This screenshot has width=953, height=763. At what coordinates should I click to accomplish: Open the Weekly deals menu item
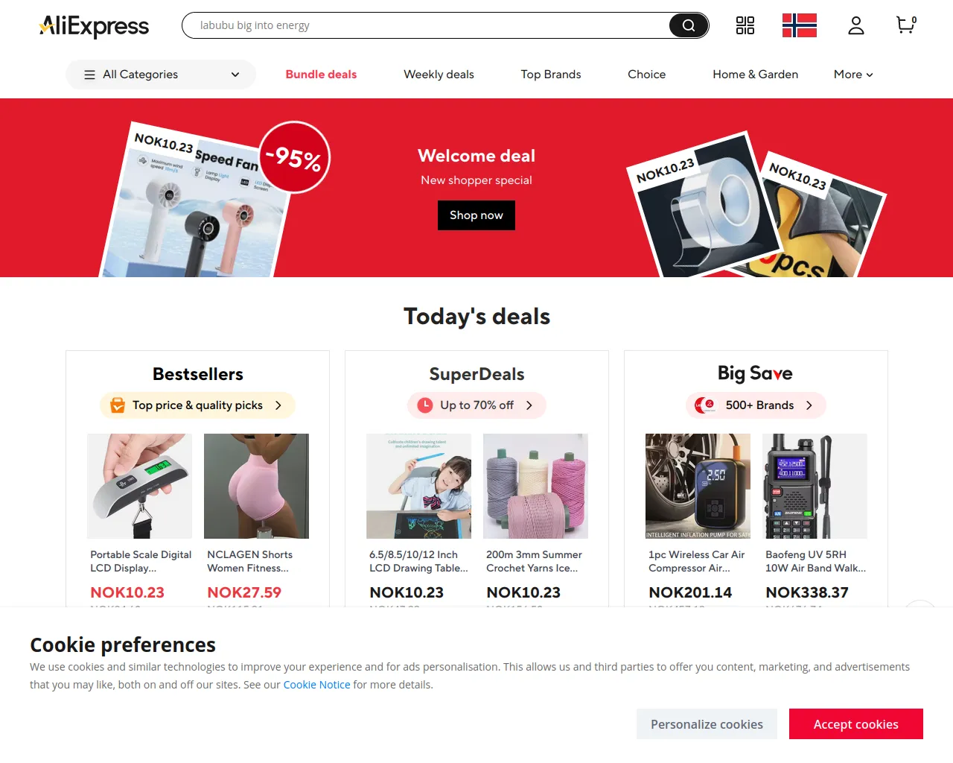(439, 75)
